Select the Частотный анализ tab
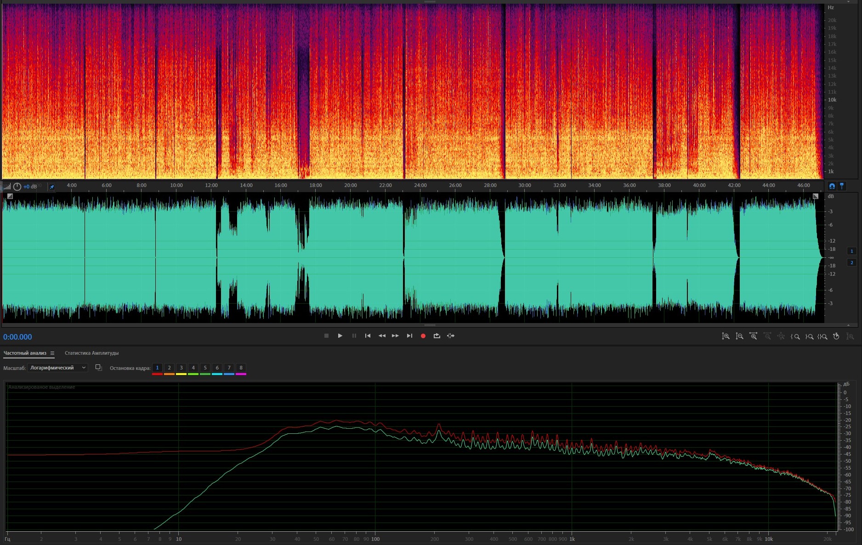 [25, 353]
